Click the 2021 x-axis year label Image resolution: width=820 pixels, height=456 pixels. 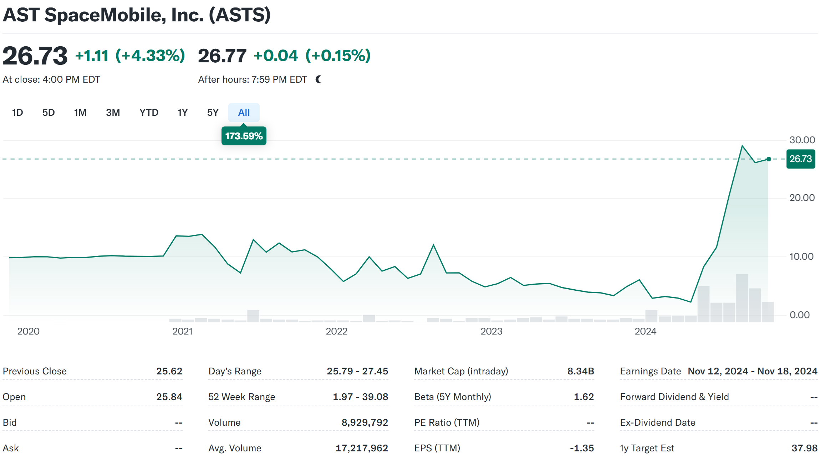(x=182, y=331)
